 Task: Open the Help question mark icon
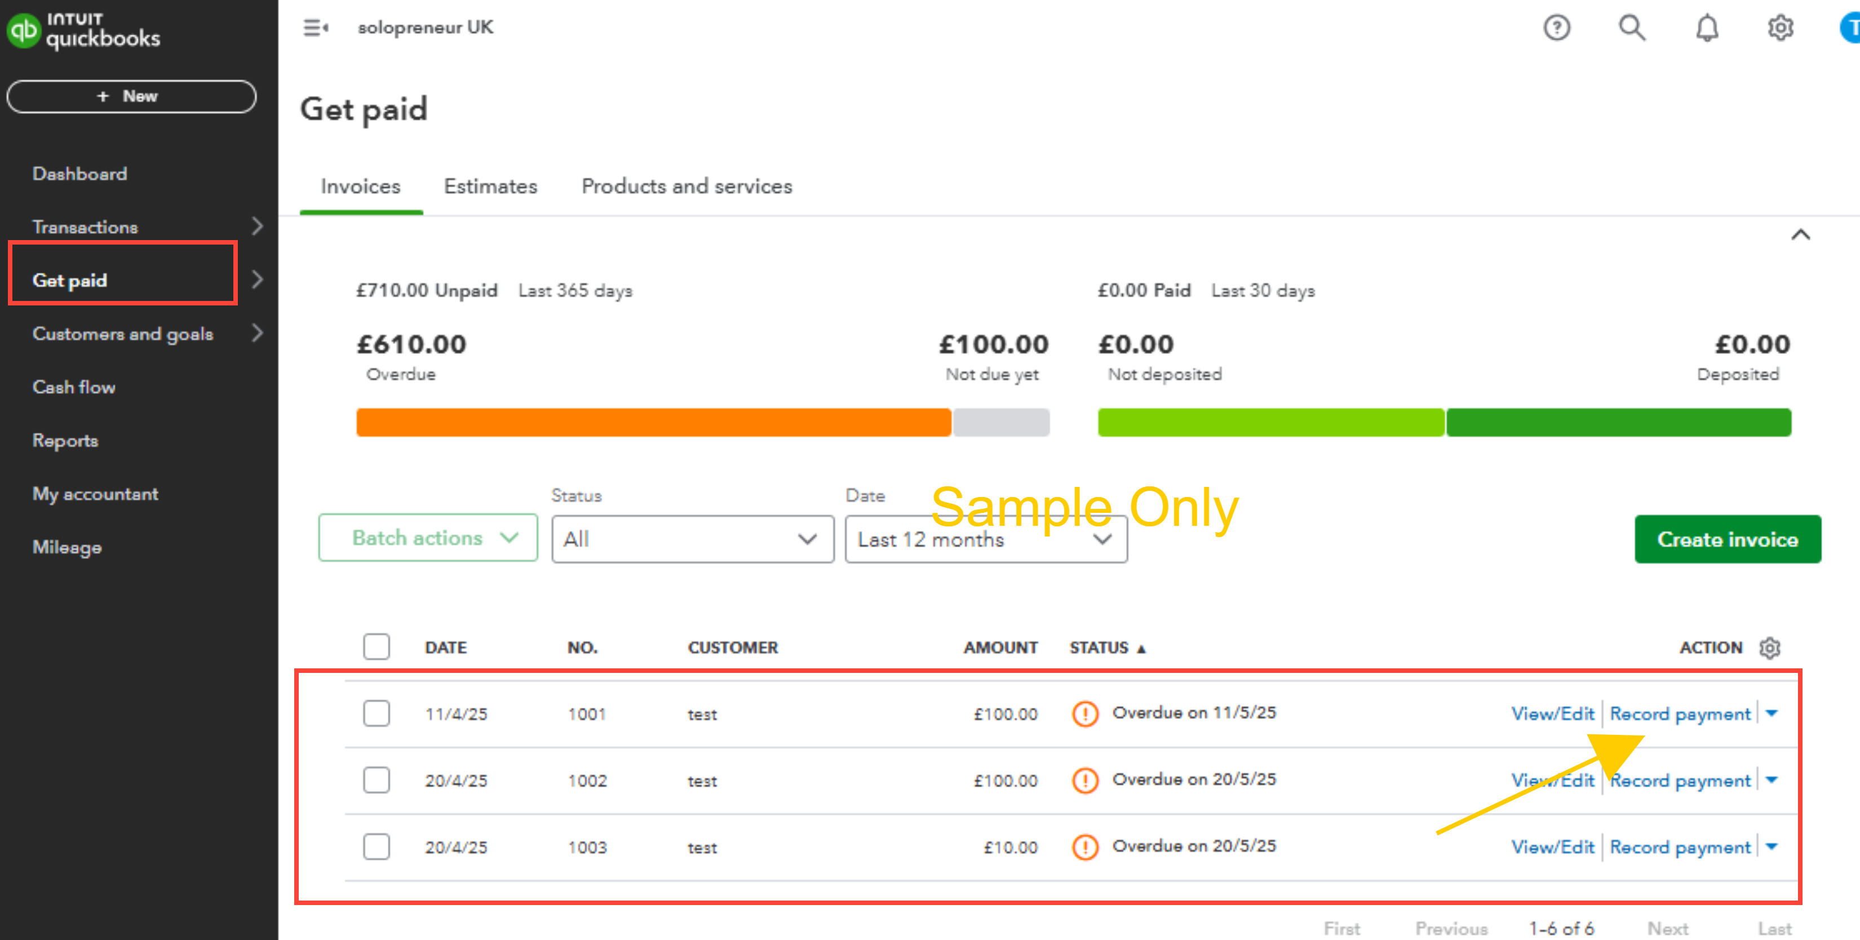pos(1556,28)
